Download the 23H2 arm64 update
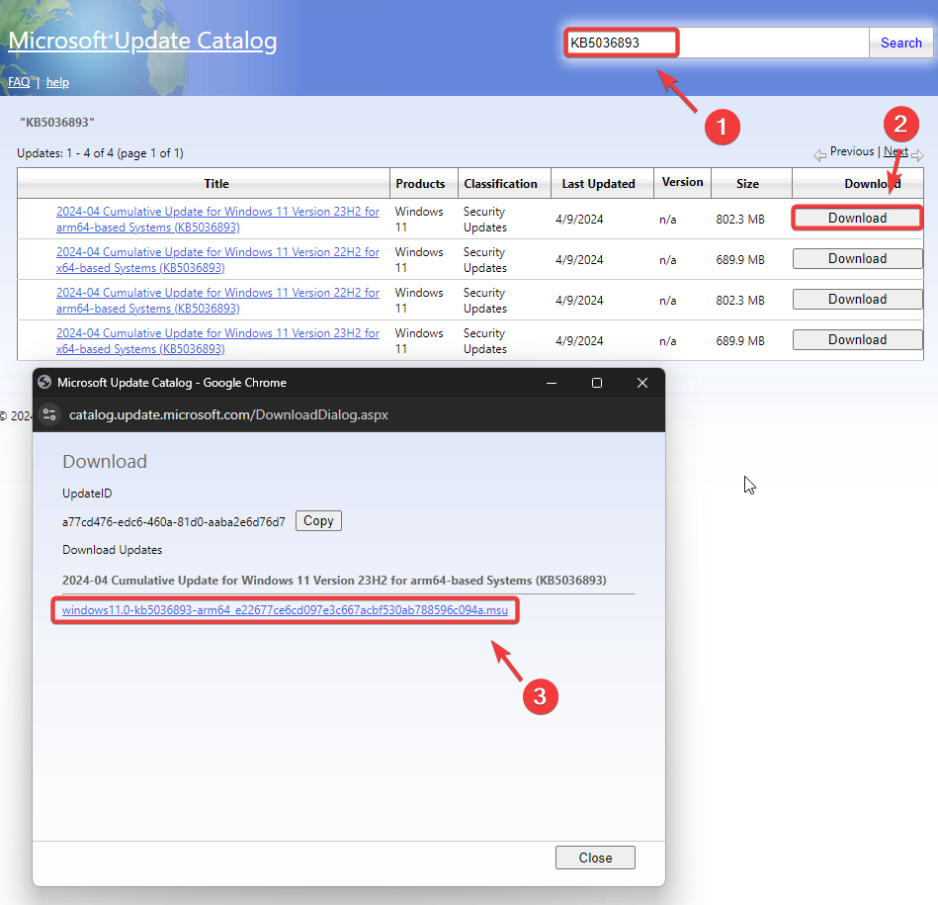This screenshot has height=905, width=938. click(x=857, y=218)
